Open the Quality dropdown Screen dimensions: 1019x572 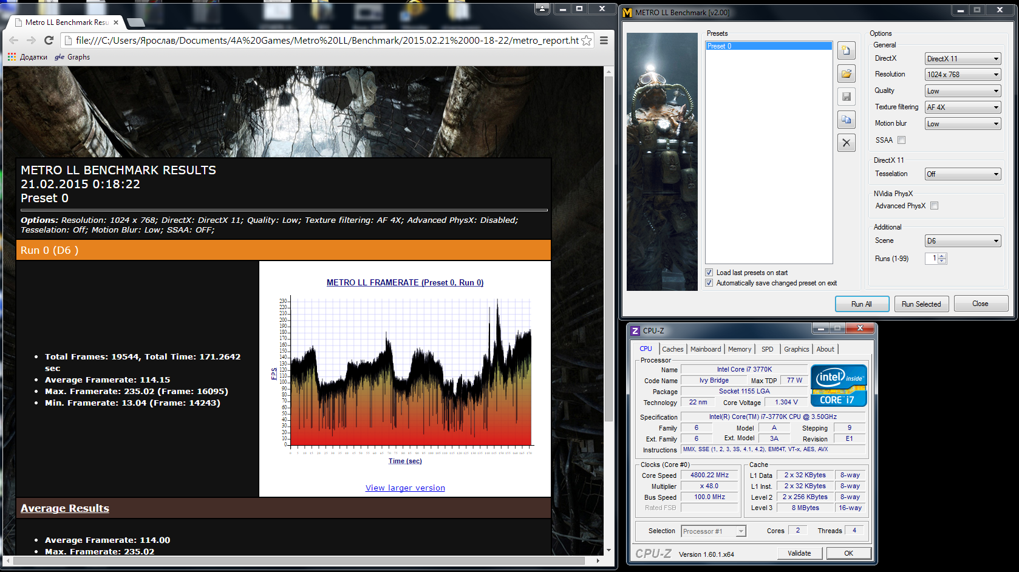(x=963, y=91)
